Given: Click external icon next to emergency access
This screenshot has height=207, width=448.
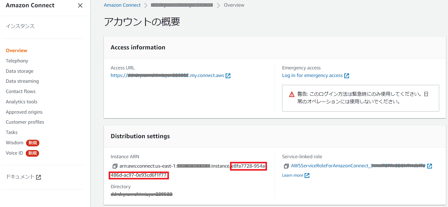Looking at the screenshot, I should [x=347, y=76].
